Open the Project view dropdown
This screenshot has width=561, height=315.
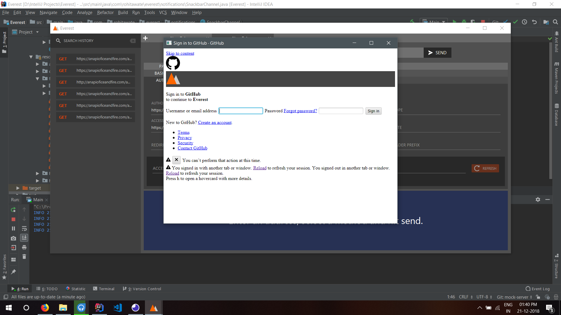tap(37, 32)
